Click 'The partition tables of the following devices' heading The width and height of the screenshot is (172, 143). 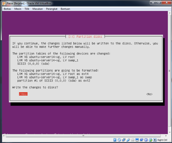pyautogui.click(x=61, y=53)
